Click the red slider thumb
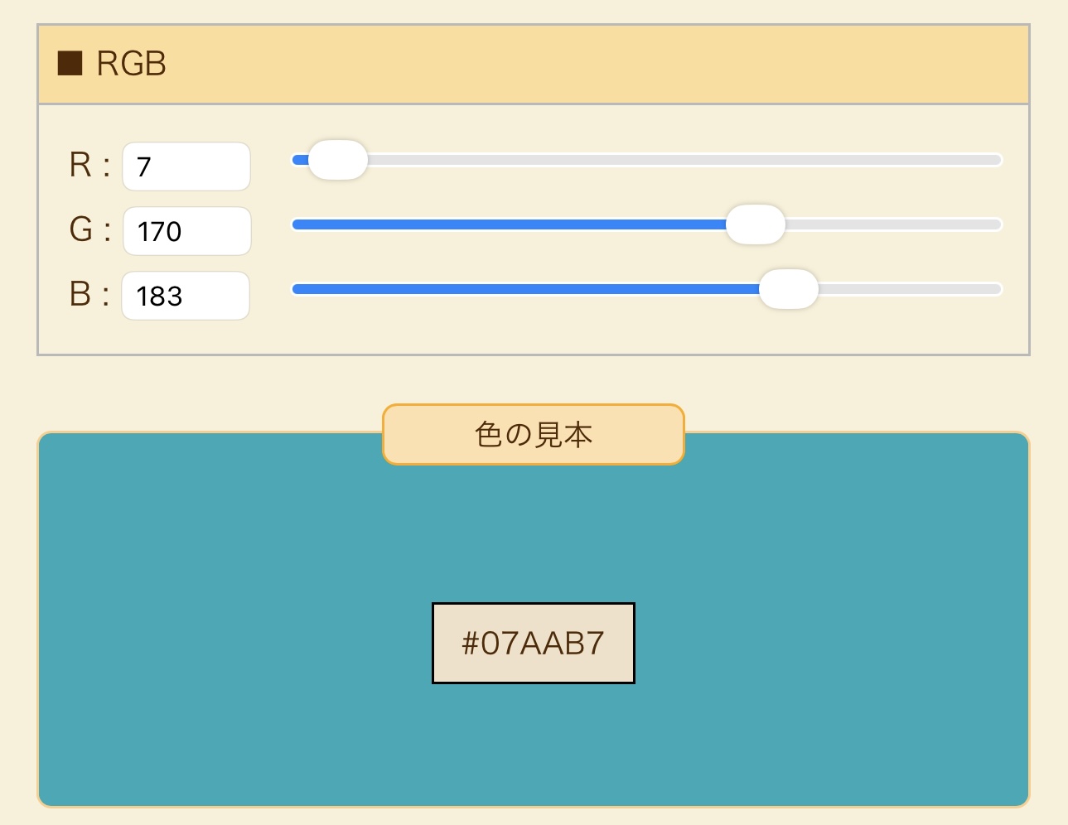Image resolution: width=1068 pixels, height=825 pixels. (338, 160)
